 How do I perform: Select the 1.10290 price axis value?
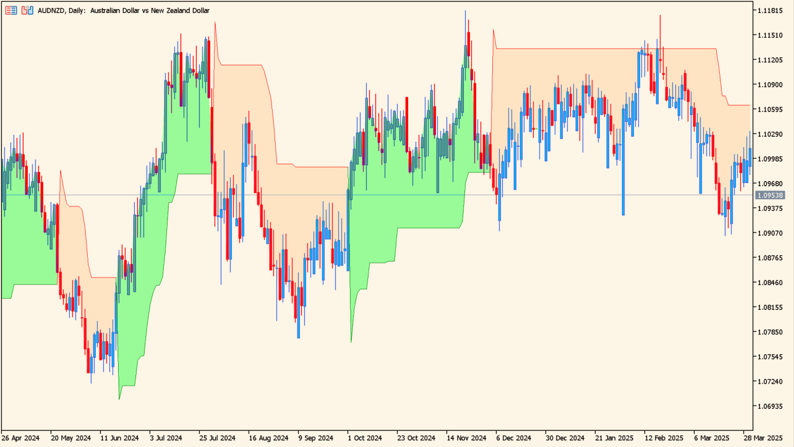770,134
